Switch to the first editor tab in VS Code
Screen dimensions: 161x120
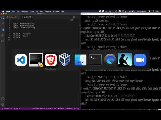coord(12,17)
